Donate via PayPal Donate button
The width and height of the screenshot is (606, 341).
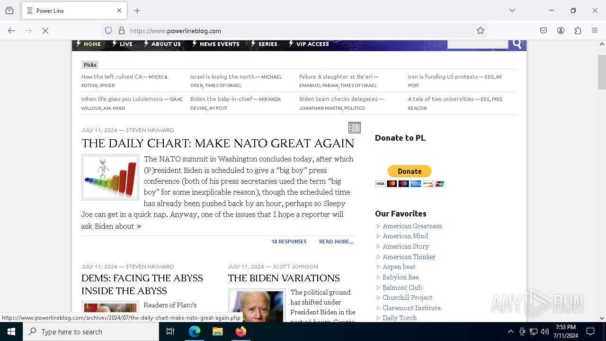pyautogui.click(x=410, y=171)
